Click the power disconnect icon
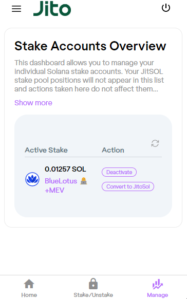 [166, 8]
